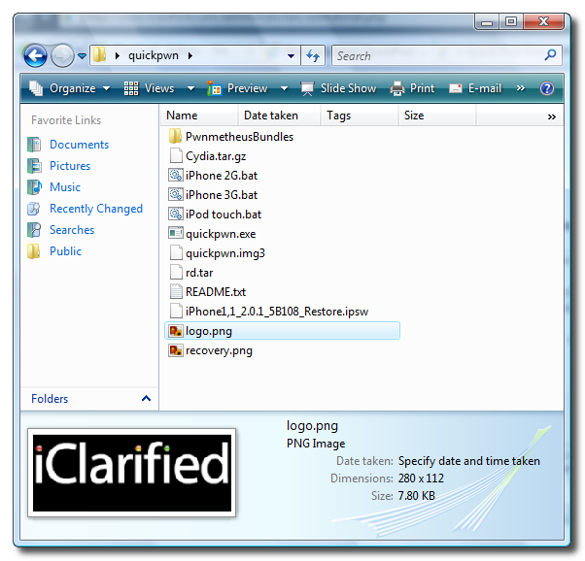Click the folder icon in address bar
This screenshot has width=585, height=561.
tap(100, 55)
